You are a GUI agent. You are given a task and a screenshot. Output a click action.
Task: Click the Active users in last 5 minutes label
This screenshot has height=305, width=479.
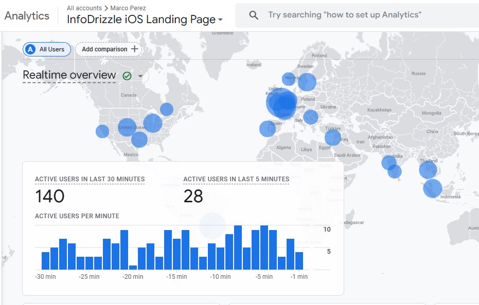(x=236, y=179)
